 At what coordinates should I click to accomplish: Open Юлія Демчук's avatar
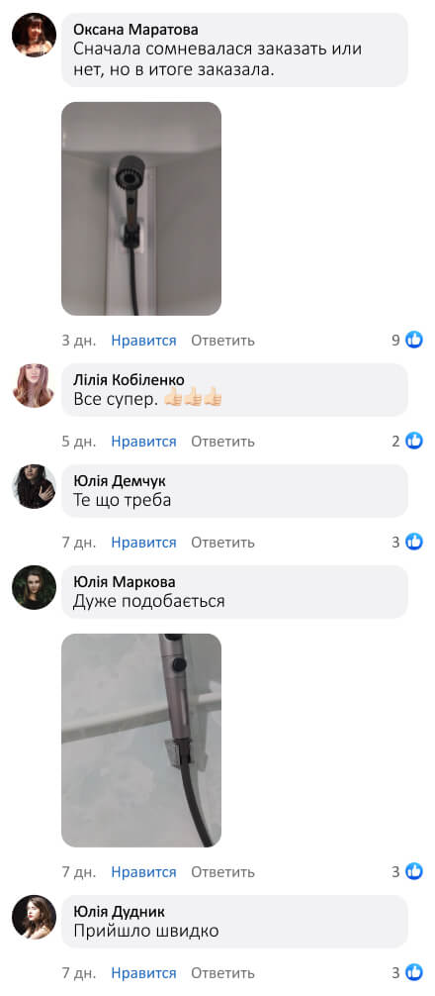tap(35, 486)
